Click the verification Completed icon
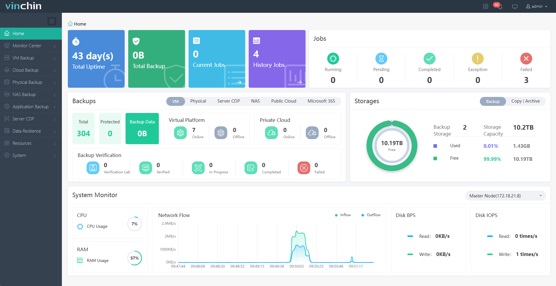 (251, 168)
